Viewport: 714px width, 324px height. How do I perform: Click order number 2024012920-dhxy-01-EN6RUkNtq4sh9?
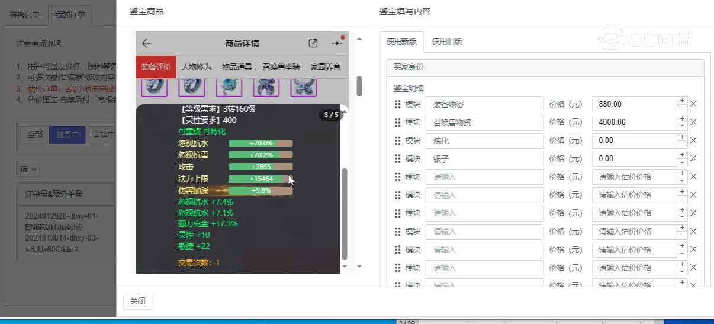point(62,221)
